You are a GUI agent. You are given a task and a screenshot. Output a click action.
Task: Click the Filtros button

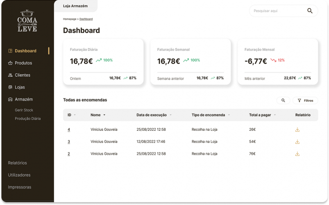click(305, 100)
